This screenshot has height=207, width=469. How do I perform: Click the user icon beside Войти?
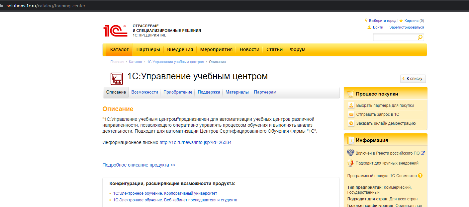(x=369, y=27)
